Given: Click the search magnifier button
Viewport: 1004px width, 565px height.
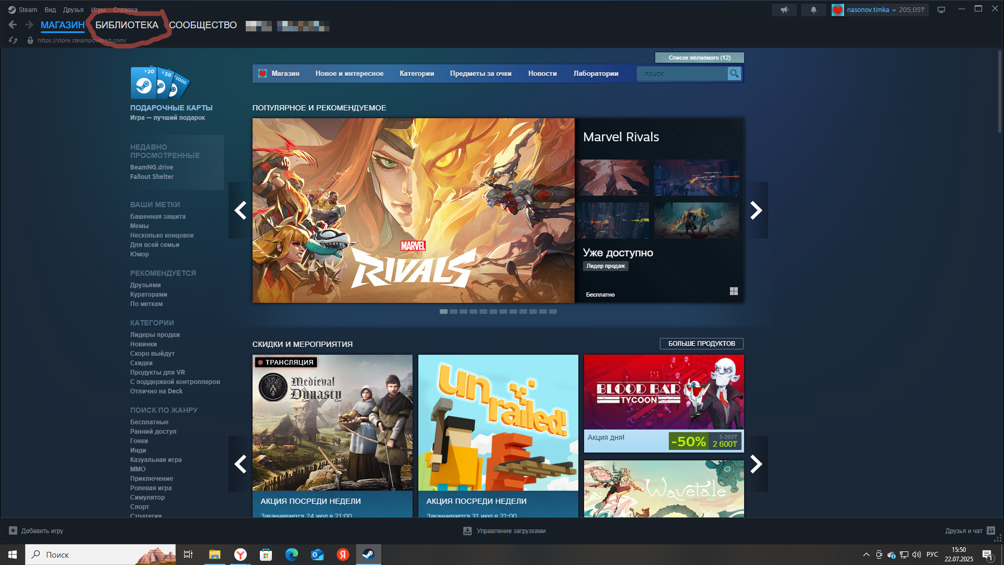Looking at the screenshot, I should click(x=734, y=74).
